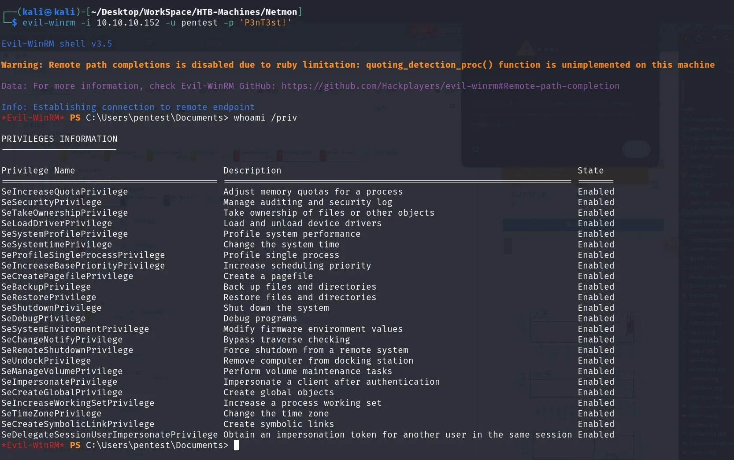The height and width of the screenshot is (460, 734).
Task: Click Enabled state for SeIncreaseQuotaPrivilege
Action: click(596, 192)
